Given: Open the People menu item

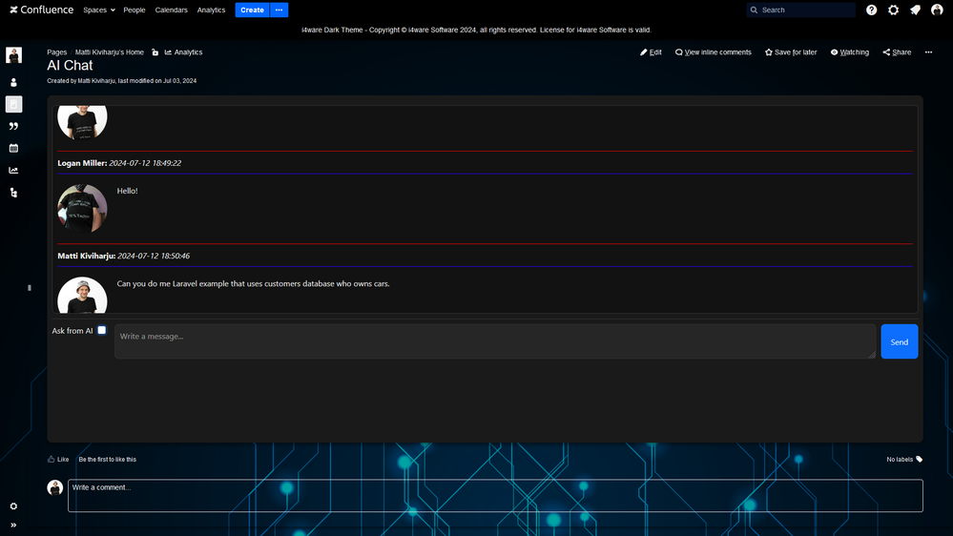Looking at the screenshot, I should pyautogui.click(x=135, y=10).
